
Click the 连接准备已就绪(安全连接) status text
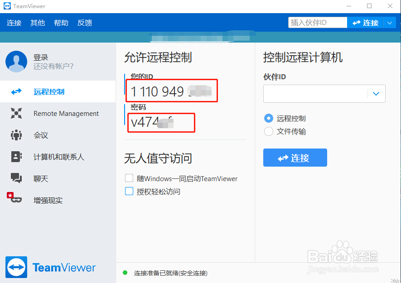click(x=170, y=273)
